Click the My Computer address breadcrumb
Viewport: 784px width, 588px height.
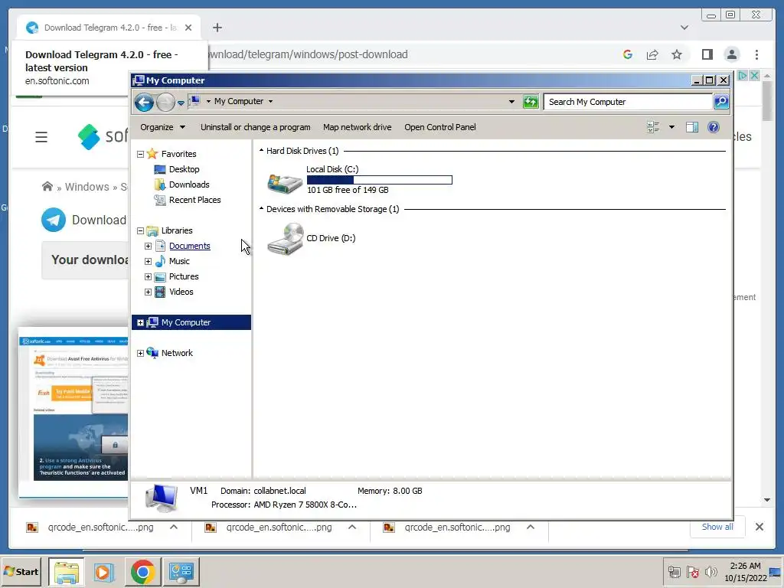point(239,101)
